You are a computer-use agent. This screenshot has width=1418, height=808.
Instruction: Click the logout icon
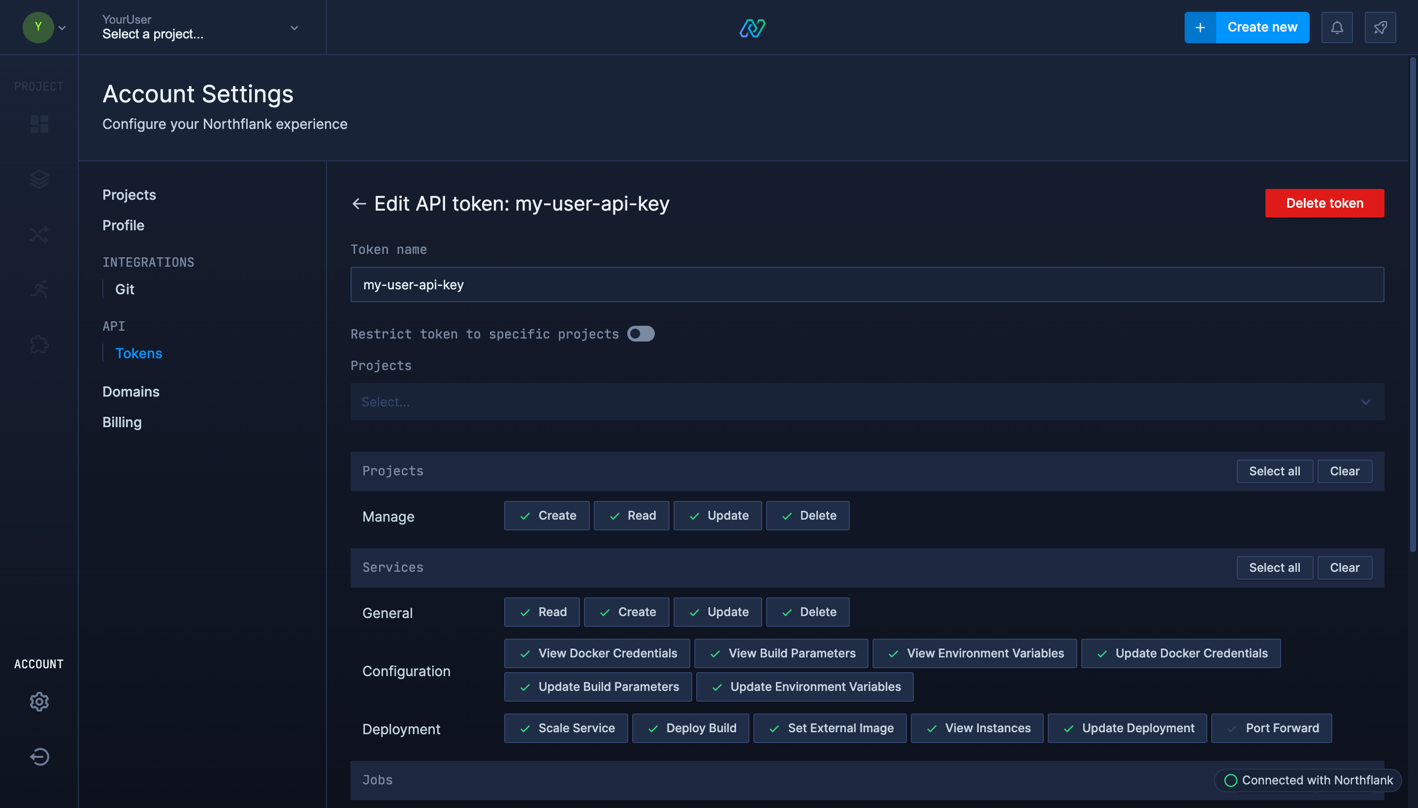(39, 756)
